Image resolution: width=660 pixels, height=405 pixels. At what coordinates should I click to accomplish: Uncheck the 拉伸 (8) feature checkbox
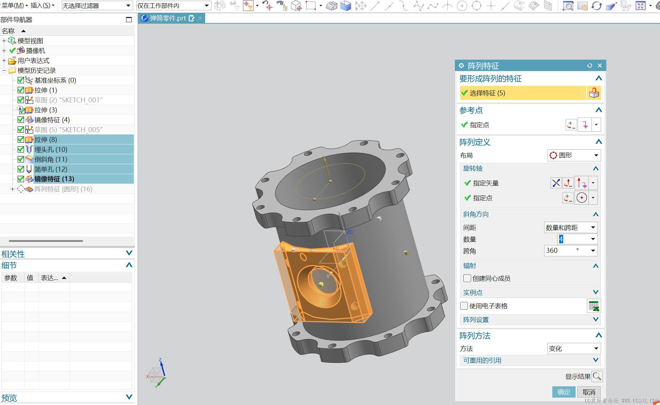click(21, 139)
